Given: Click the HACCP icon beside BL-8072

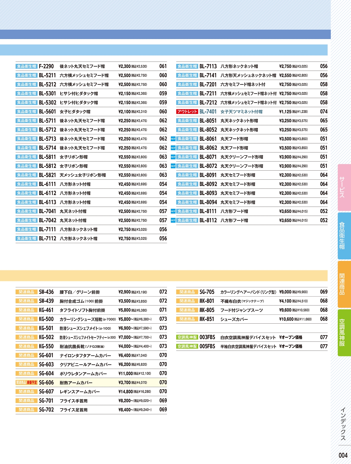Looking at the screenshot, I should tap(173, 166).
